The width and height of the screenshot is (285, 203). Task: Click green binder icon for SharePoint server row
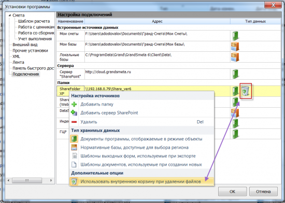tap(235, 74)
